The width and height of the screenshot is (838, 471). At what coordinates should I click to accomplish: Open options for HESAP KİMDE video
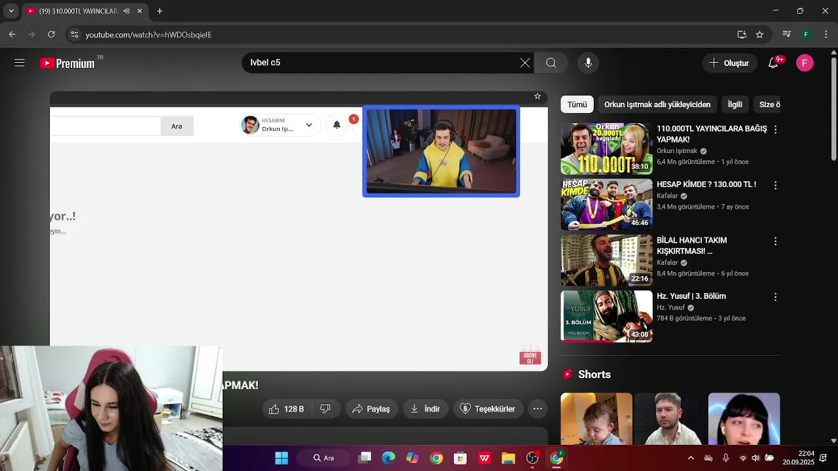[775, 186]
